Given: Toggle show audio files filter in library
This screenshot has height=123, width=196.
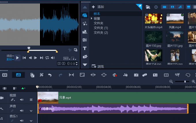Looking at the screenshot, I should (x=180, y=7).
